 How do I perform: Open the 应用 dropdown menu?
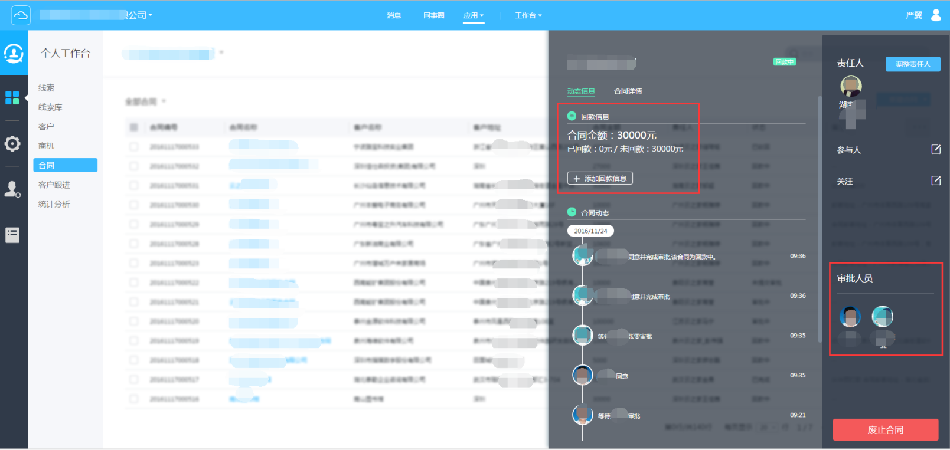(473, 16)
